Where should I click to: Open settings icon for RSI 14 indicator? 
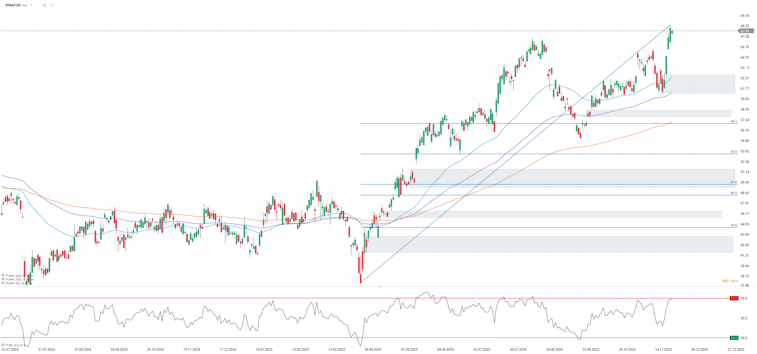point(3,345)
